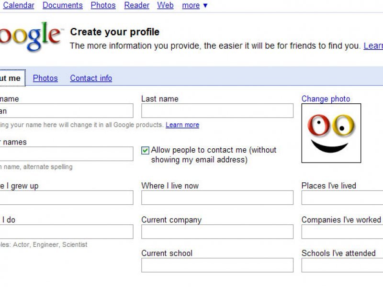This screenshot has height=287, width=383.
Task: Expand the more dropdown menu
Action: point(195,5)
